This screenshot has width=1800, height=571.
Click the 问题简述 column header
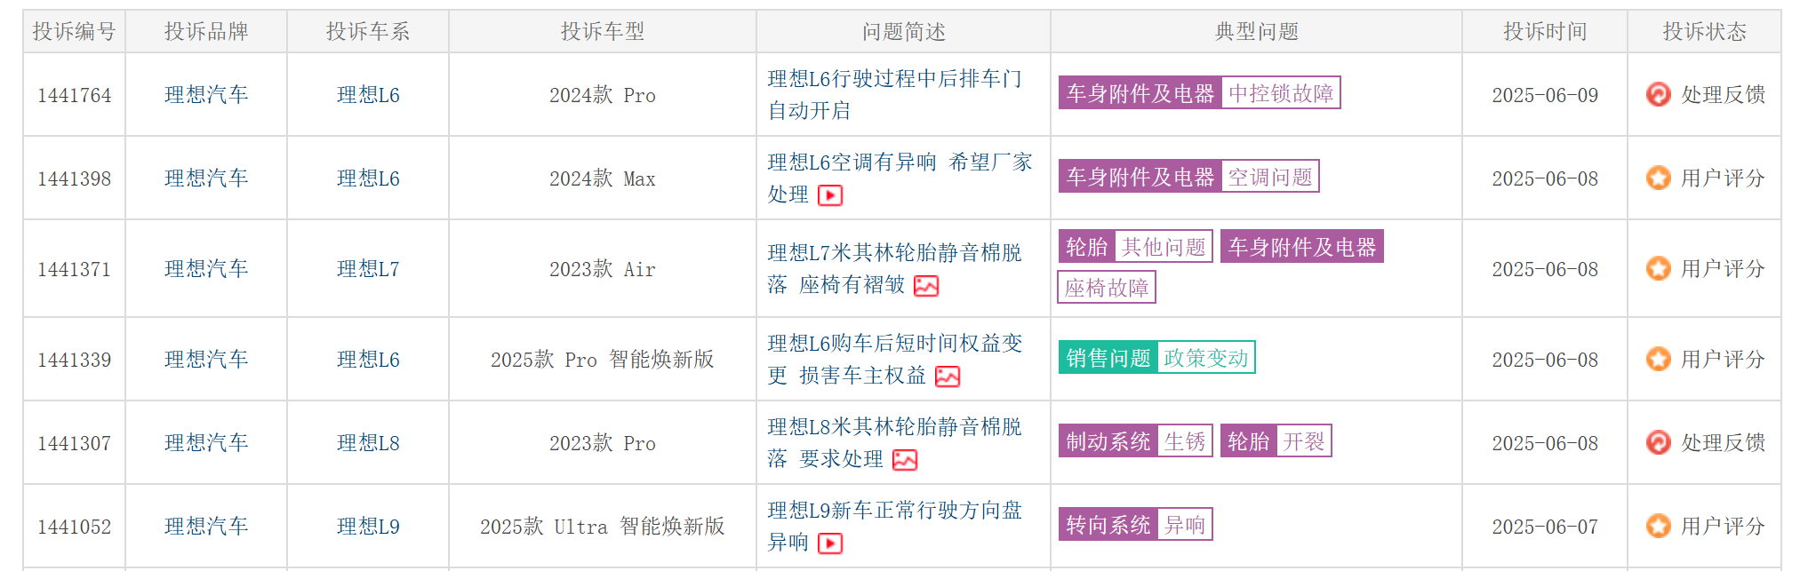[904, 31]
